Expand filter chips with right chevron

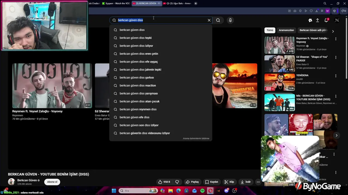(x=333, y=31)
